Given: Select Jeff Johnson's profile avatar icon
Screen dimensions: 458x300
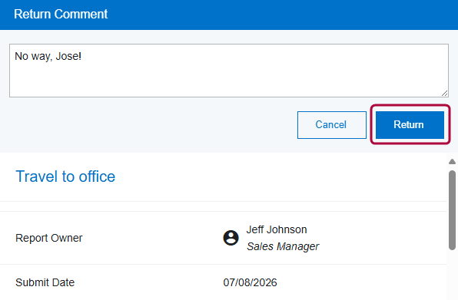Looking at the screenshot, I should click(x=231, y=238).
